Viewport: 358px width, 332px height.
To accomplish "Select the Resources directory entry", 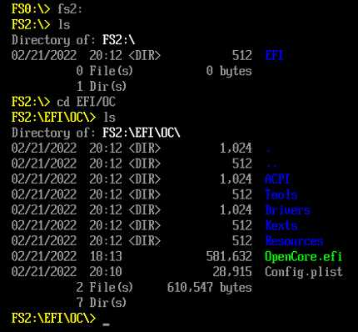I will [294, 241].
